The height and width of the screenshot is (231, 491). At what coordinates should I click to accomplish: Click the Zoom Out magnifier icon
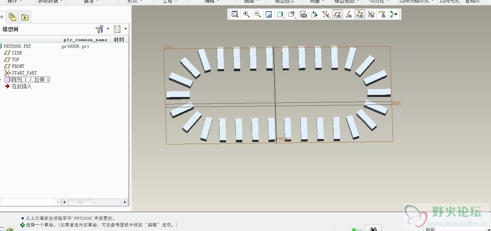pos(258,14)
